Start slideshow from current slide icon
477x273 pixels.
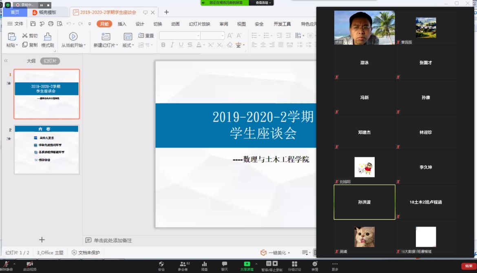[x=73, y=37]
